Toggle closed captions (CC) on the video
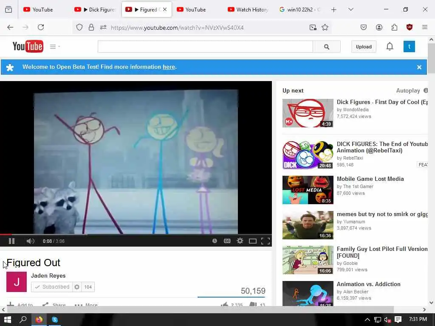435x326 pixels. (x=227, y=241)
